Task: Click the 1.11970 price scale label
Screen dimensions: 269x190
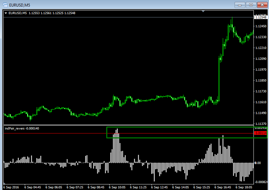Action: 261,70
